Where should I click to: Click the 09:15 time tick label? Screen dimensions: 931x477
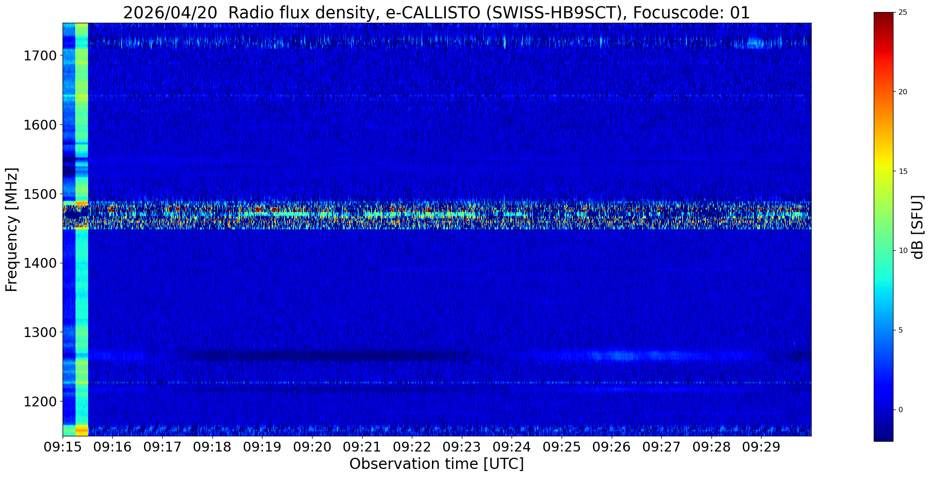[x=63, y=447]
